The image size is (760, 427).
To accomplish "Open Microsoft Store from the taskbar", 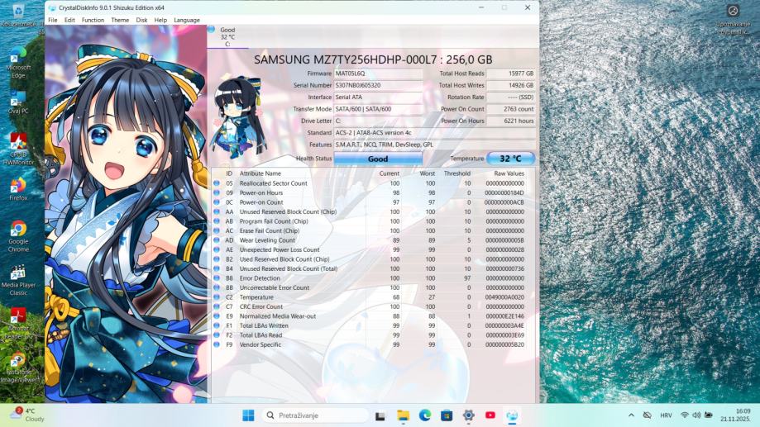I will click(x=447, y=415).
